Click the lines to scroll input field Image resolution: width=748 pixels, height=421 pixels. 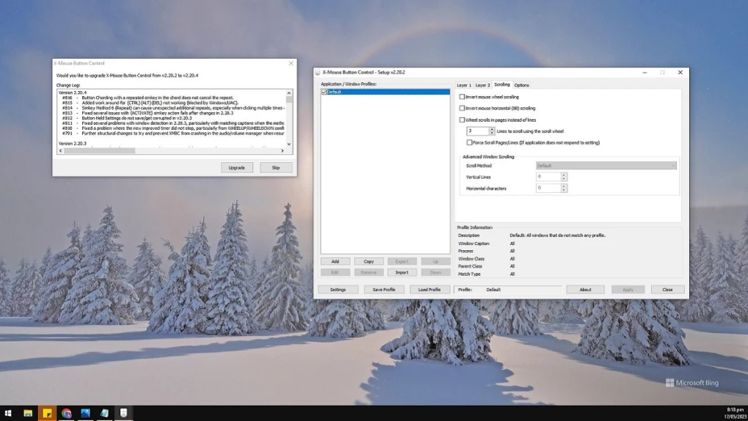click(x=477, y=131)
